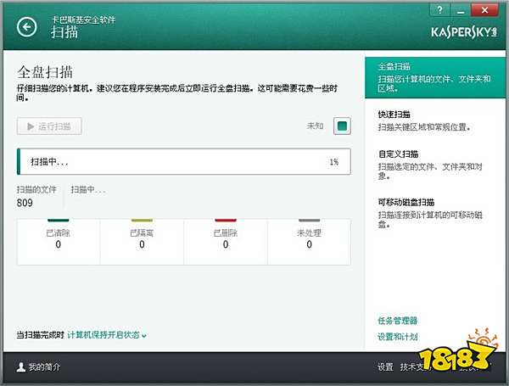This screenshot has height=386, width=509.
Task: Open the 自定义扫描 option
Action: point(398,154)
